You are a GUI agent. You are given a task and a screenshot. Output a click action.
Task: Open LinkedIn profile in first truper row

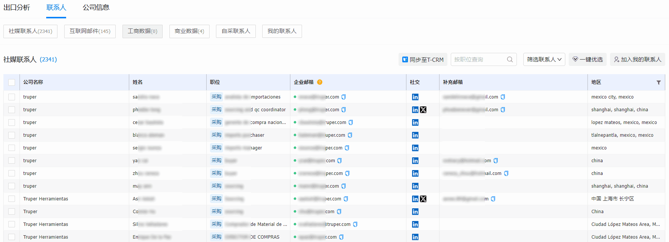coord(415,97)
